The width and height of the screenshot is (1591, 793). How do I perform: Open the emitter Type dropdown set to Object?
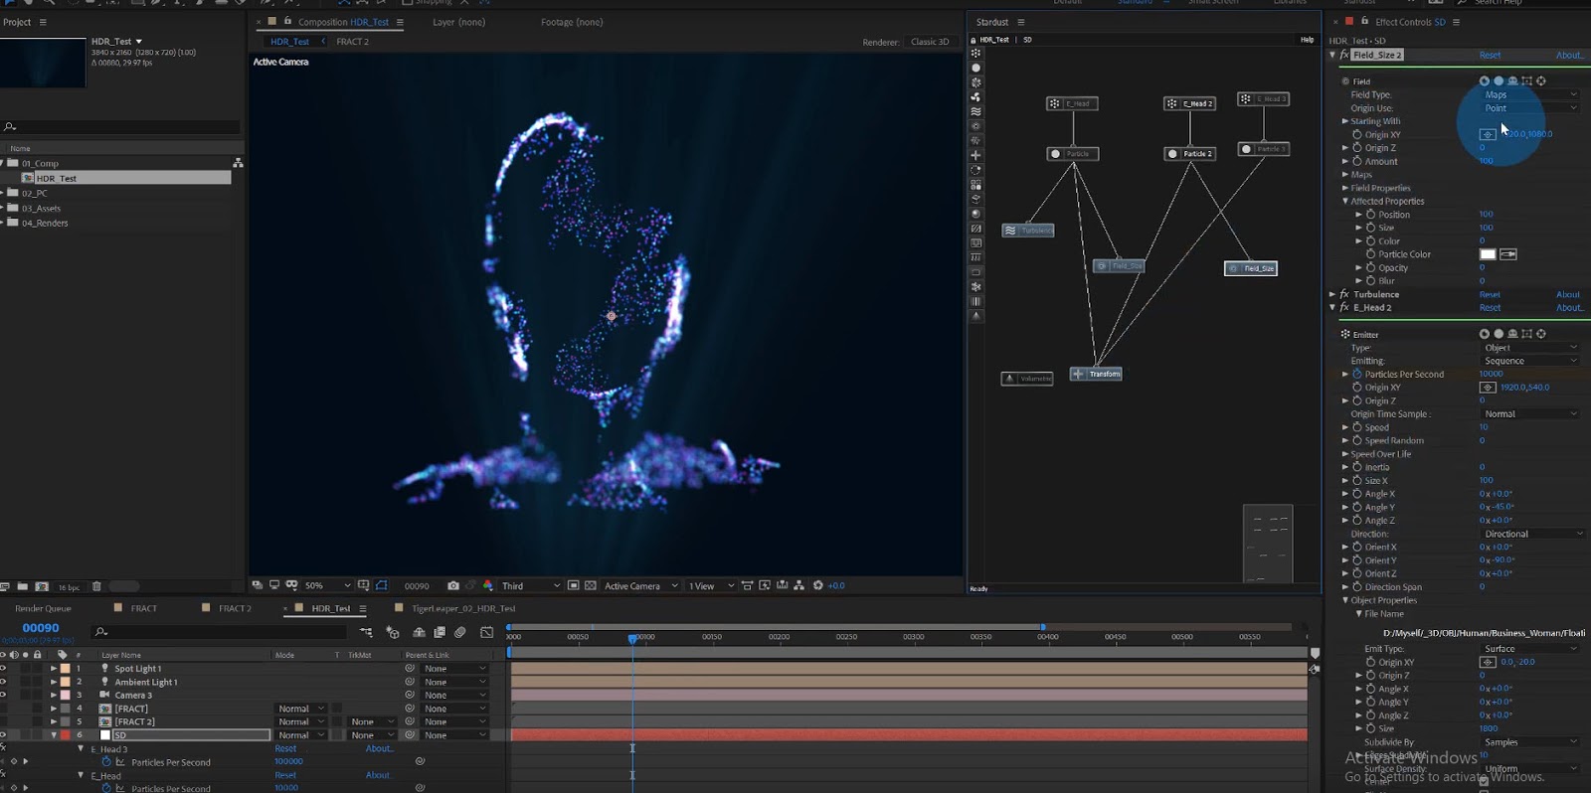coord(1530,348)
